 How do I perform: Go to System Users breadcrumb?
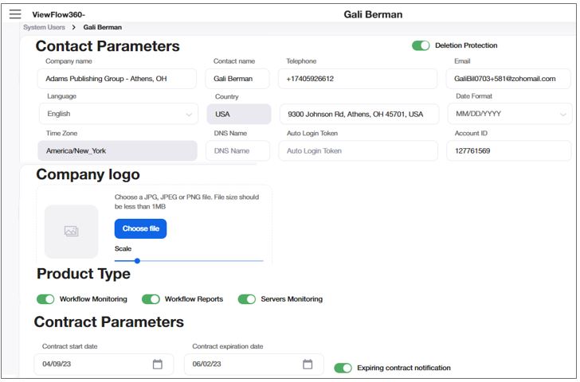pyautogui.click(x=45, y=27)
